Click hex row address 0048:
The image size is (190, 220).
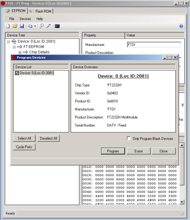tap(87, 192)
